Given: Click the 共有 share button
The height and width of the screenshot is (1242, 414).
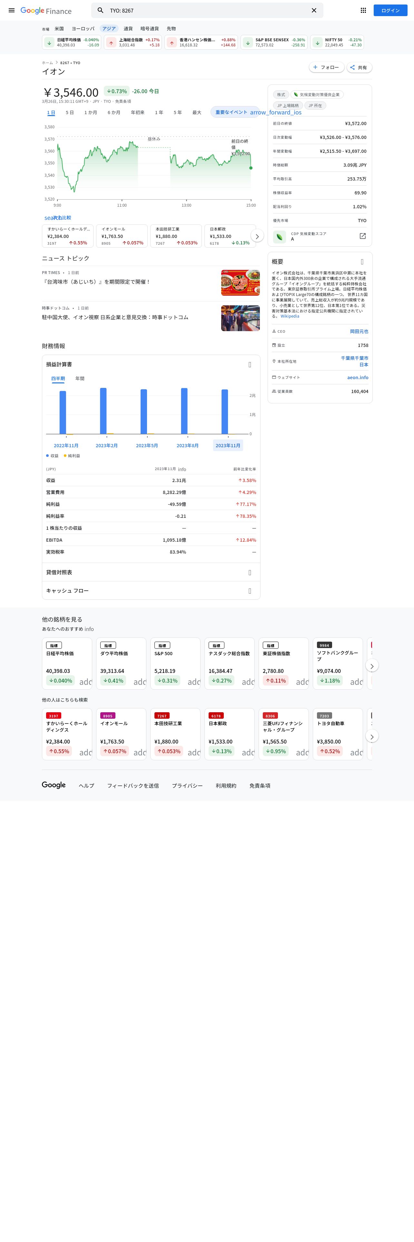Looking at the screenshot, I should pos(359,67).
